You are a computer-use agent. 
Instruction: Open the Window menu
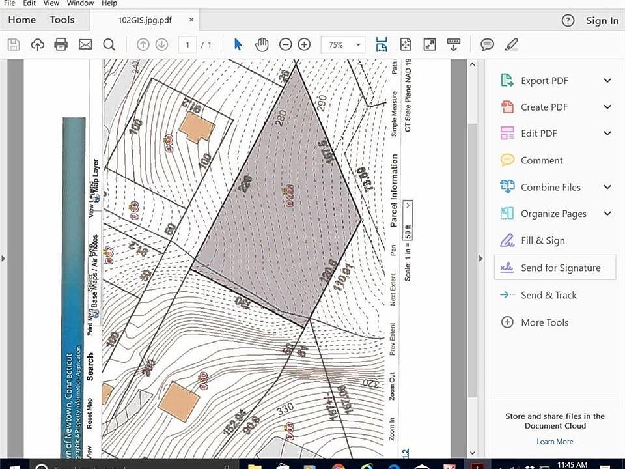click(x=80, y=3)
